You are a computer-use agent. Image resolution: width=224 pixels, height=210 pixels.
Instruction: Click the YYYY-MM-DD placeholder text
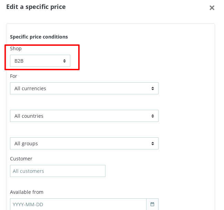pos(28,204)
